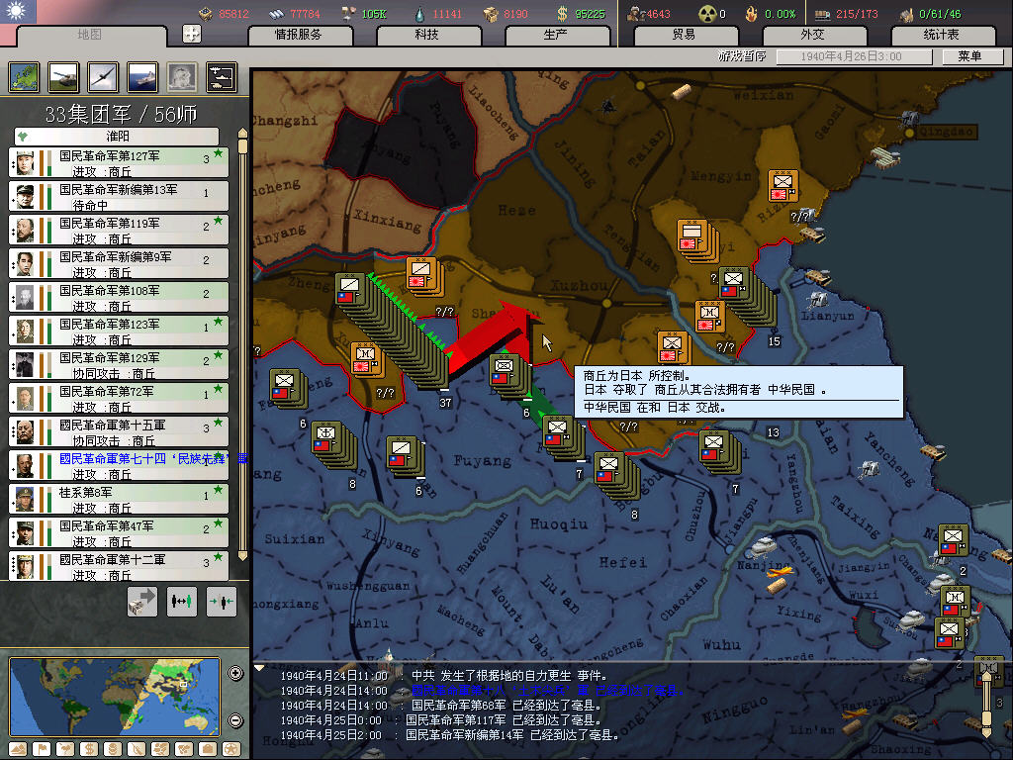Image resolution: width=1013 pixels, height=760 pixels.
Task: Switch to weather map mode icon
Action: click(65, 750)
